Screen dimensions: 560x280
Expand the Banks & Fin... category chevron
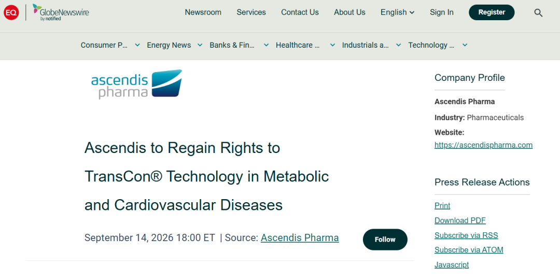point(266,45)
